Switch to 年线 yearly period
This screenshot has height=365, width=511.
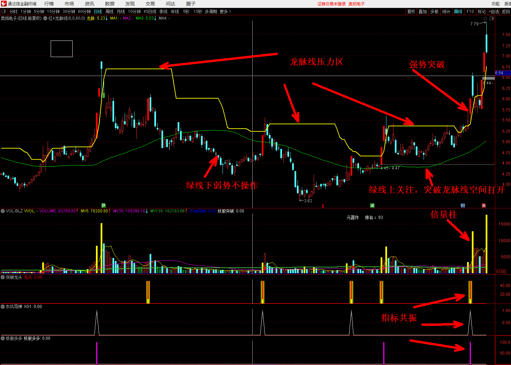click(x=175, y=11)
